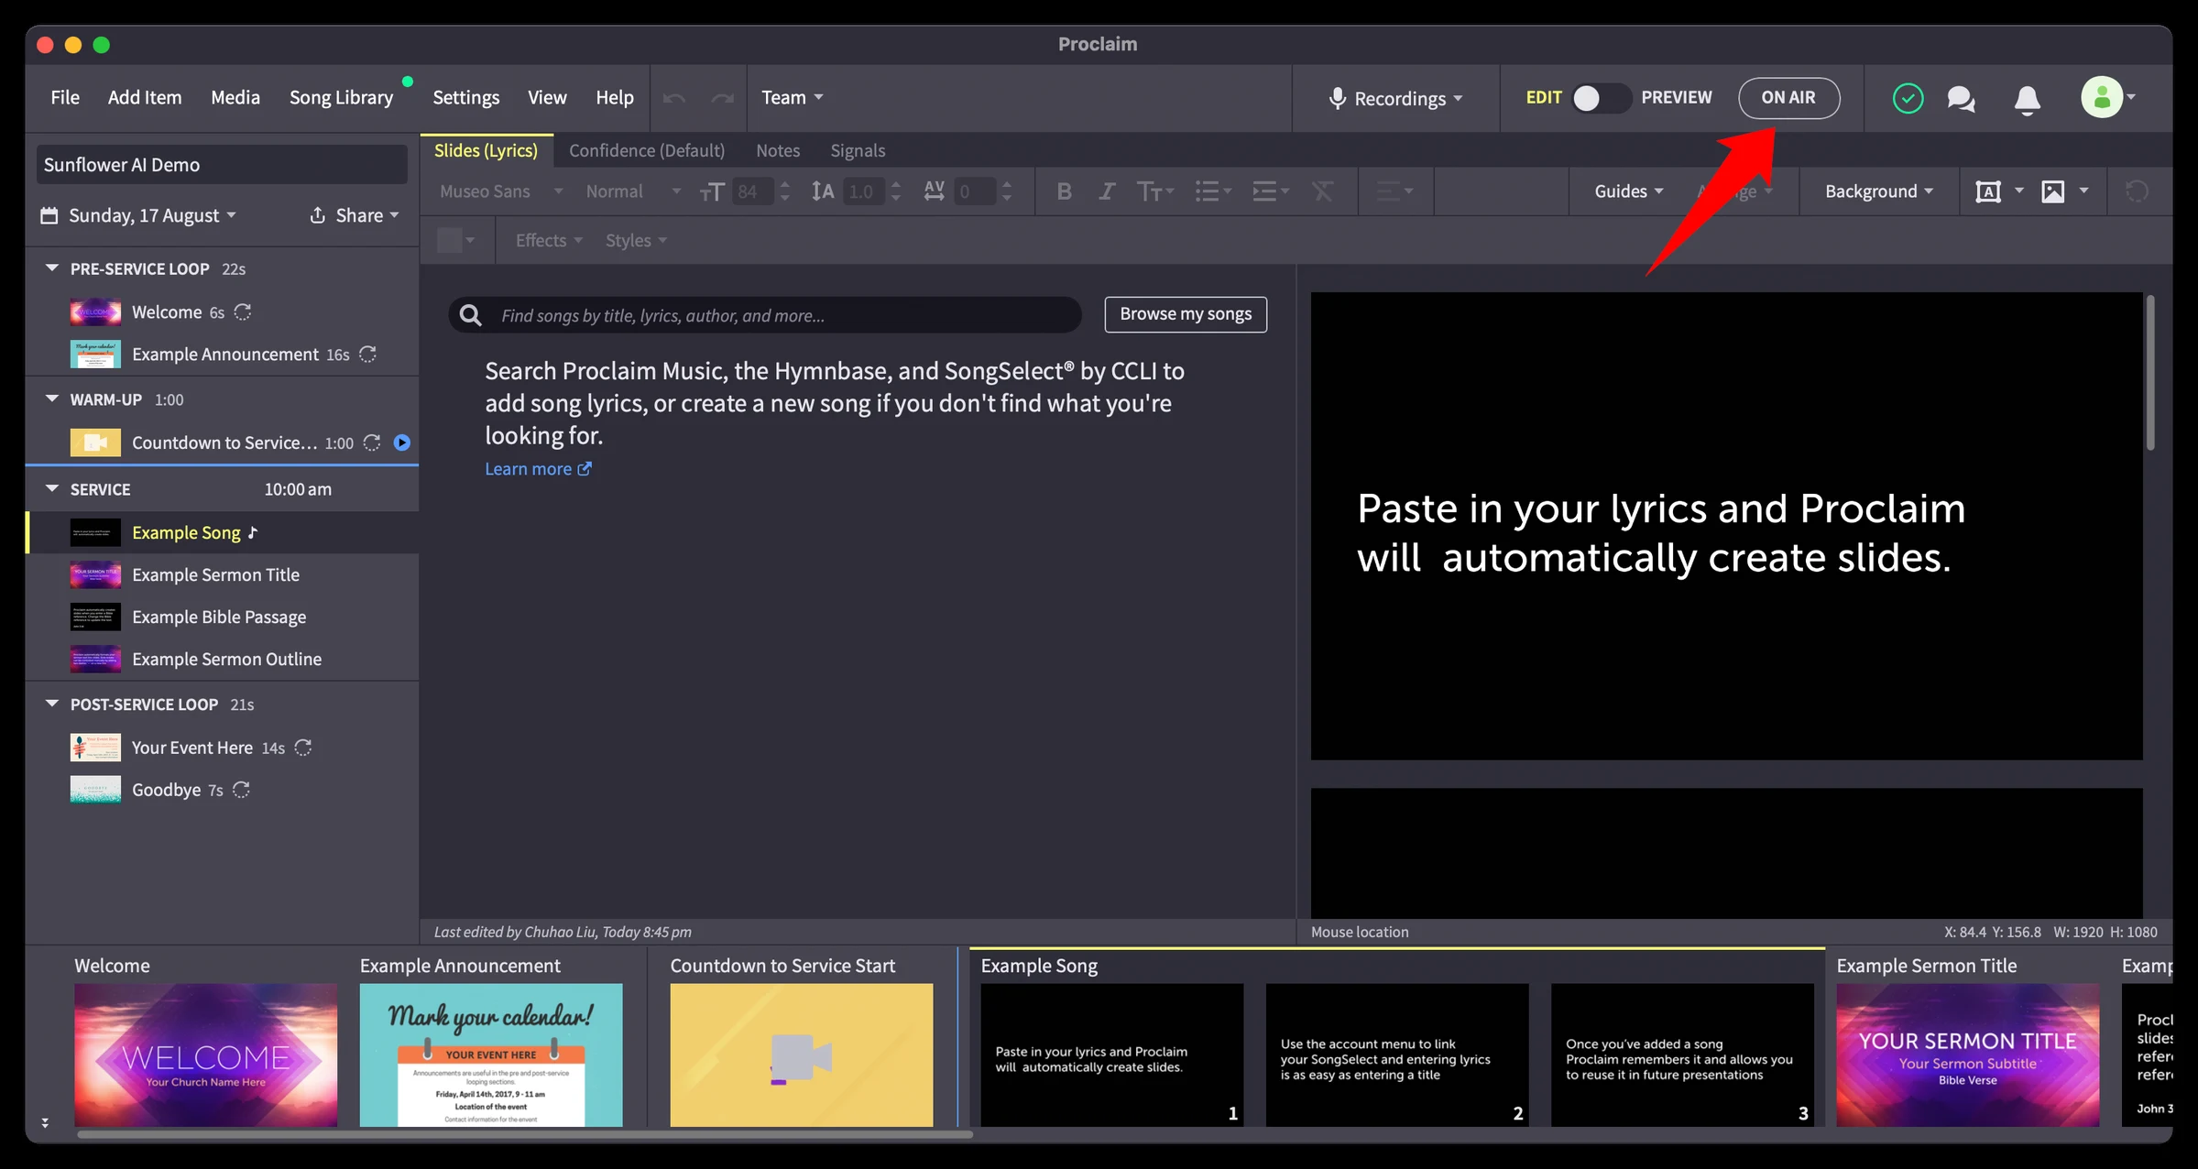This screenshot has height=1169, width=2198.
Task: Click the blue play icon on Countdown row
Action: coord(401,443)
